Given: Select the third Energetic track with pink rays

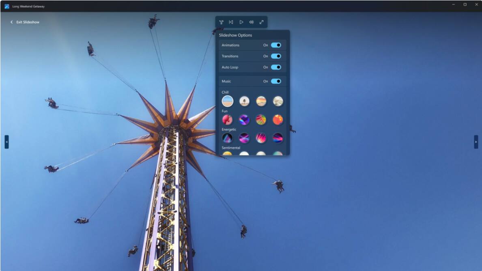Looking at the screenshot, I should coord(261,138).
